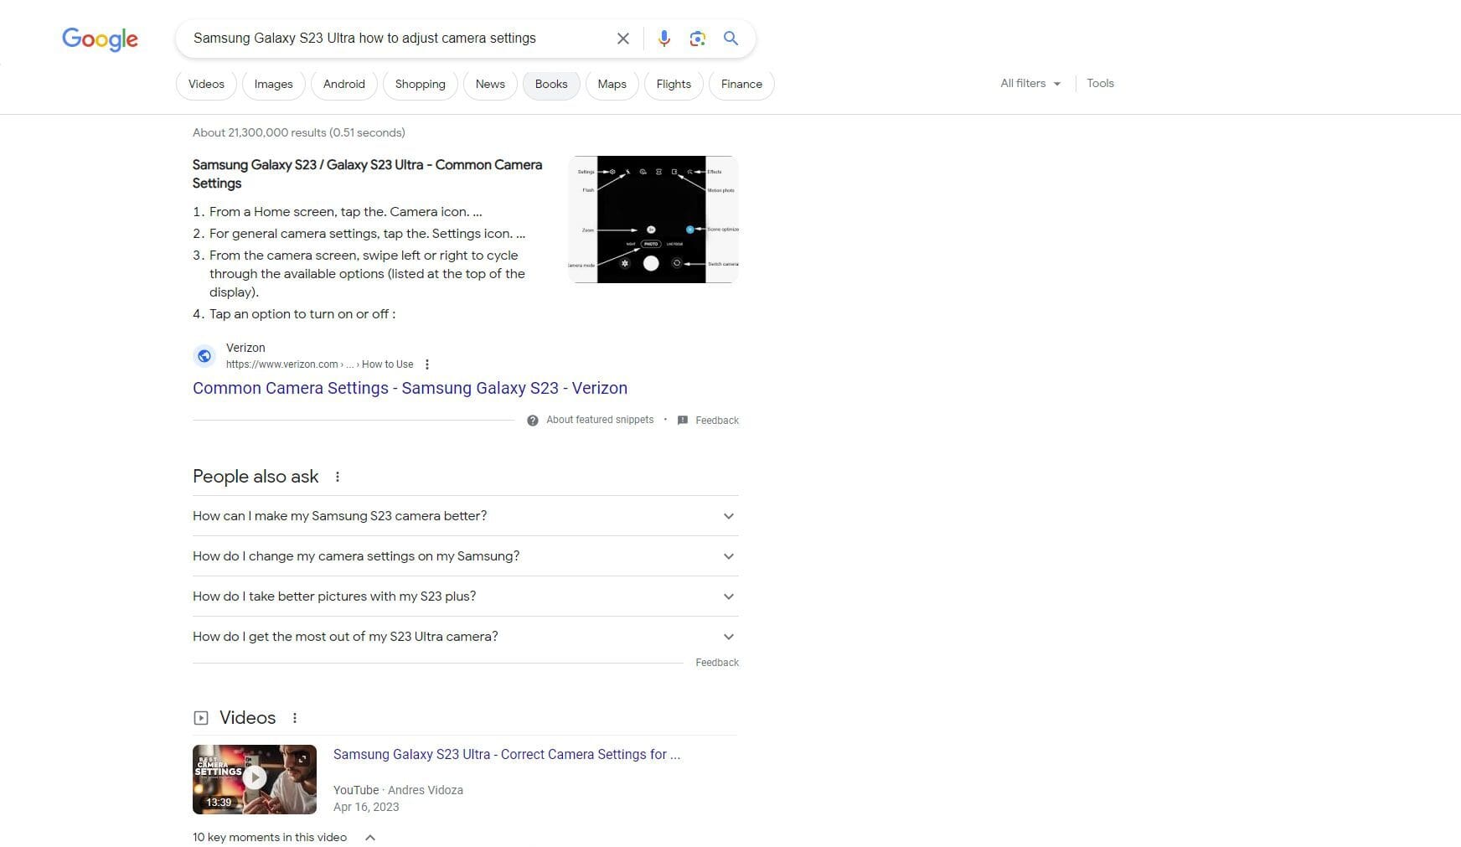Open Google Lens search by image icon

(x=697, y=38)
